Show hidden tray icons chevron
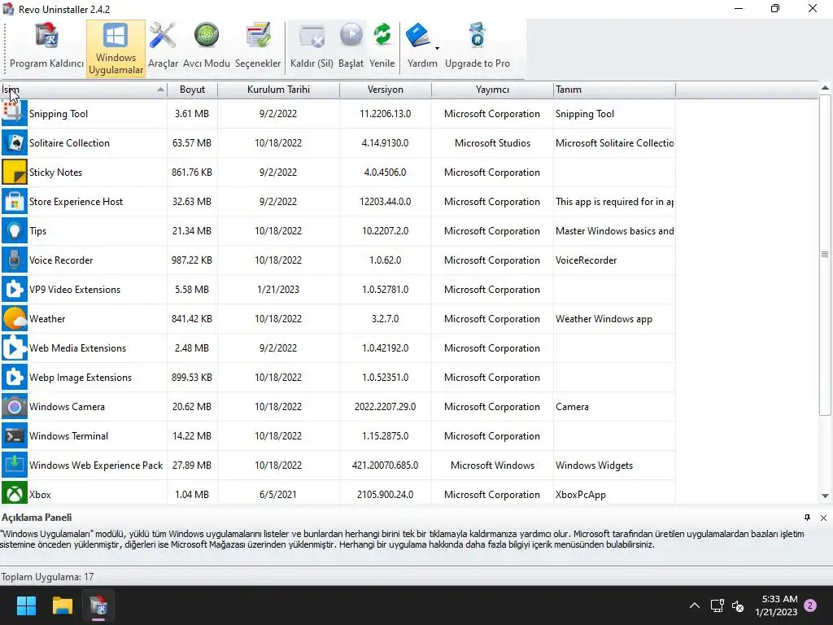Screen dimensions: 833x625 coord(695,605)
